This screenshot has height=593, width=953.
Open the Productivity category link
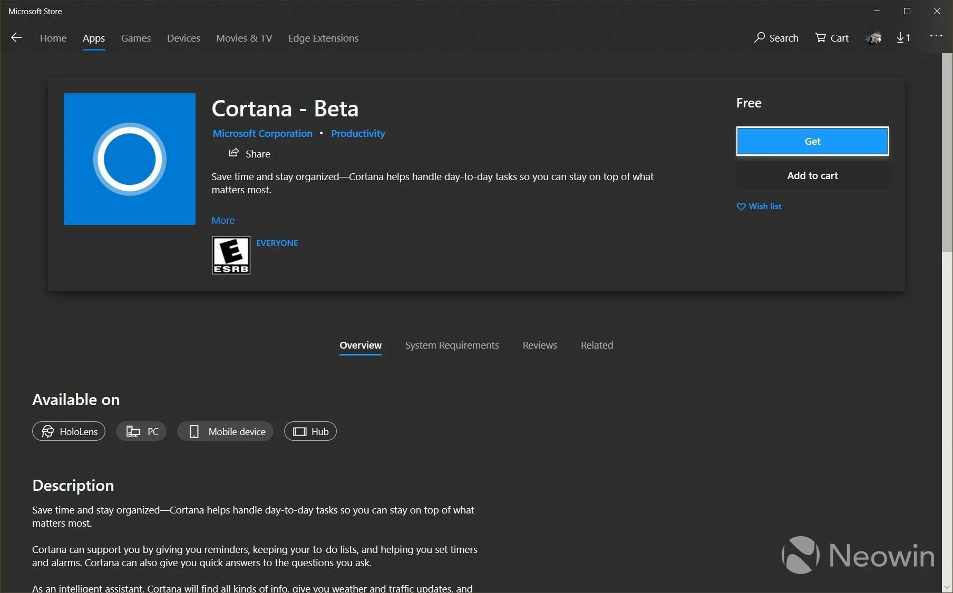click(358, 134)
